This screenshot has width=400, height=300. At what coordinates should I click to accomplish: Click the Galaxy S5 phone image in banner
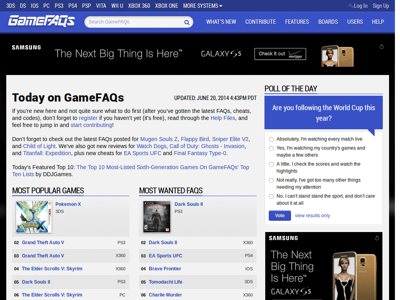337,56
